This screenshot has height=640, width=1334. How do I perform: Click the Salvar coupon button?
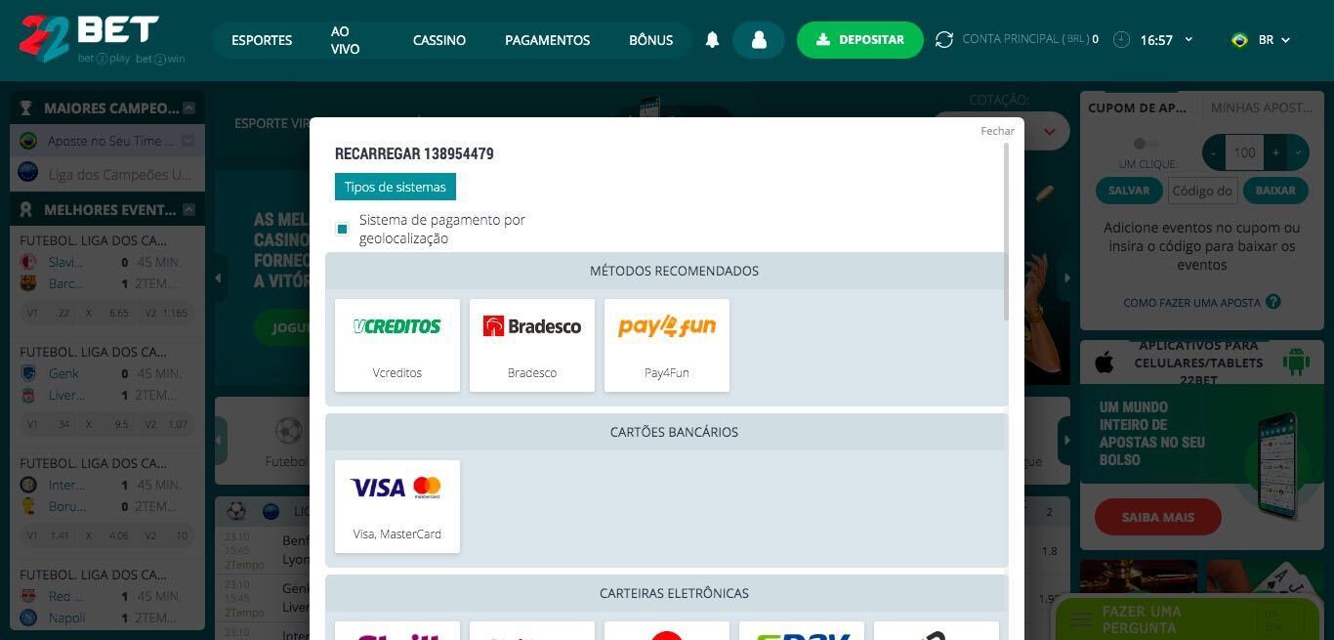1129,191
